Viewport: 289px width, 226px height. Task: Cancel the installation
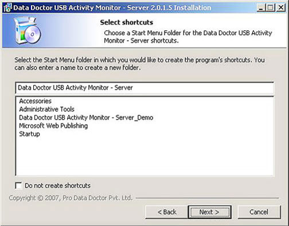pos(259,212)
